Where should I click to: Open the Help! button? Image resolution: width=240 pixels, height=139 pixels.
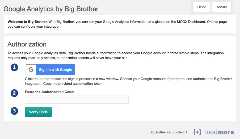(x=201, y=7)
